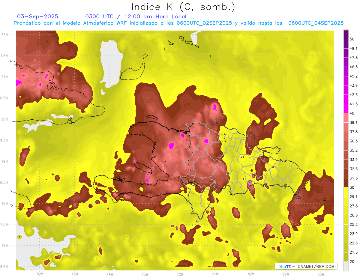Click the '18N' latitude label

pos(4,203)
